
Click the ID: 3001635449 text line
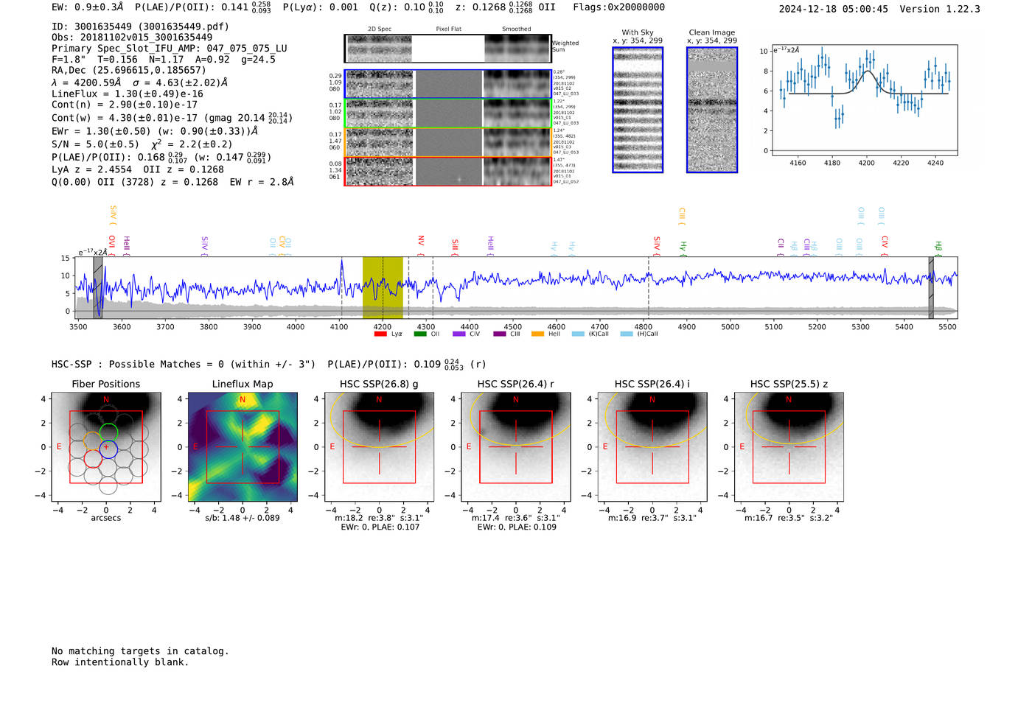click(x=140, y=27)
